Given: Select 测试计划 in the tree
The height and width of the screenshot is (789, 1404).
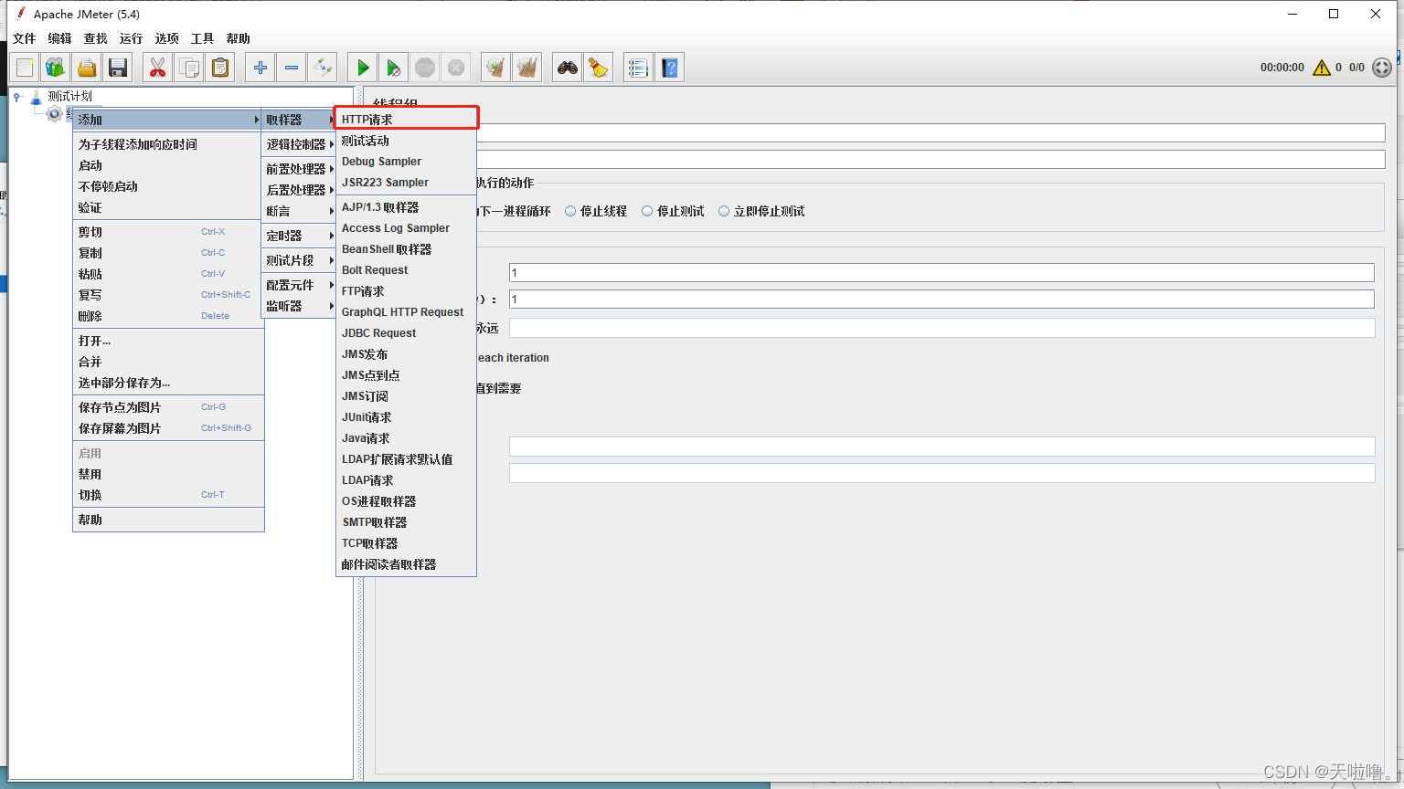Looking at the screenshot, I should pyautogui.click(x=70, y=96).
